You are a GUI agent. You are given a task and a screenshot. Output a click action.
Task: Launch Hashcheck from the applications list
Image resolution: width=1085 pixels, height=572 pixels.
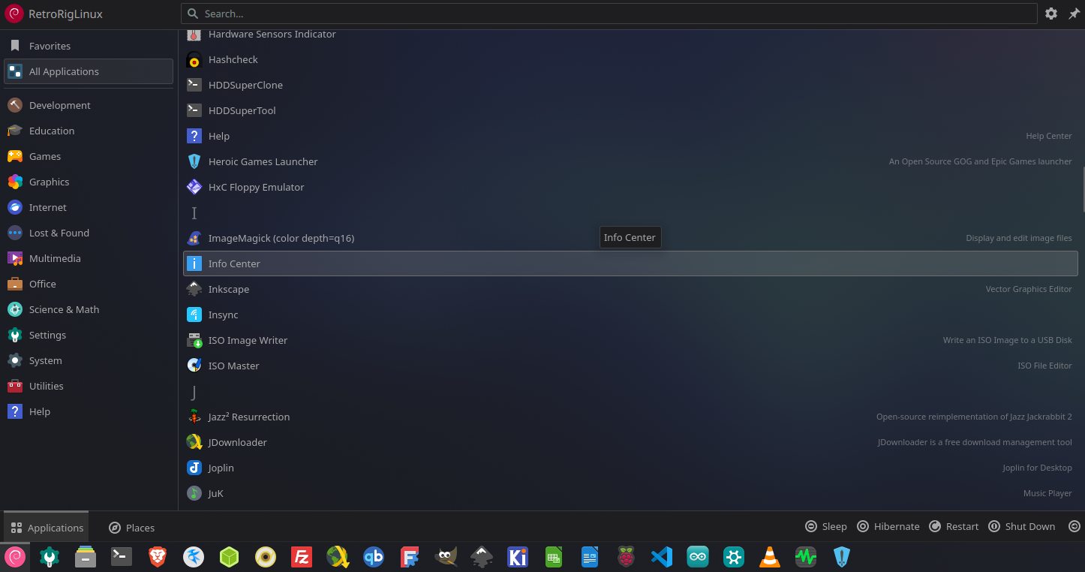233,60
